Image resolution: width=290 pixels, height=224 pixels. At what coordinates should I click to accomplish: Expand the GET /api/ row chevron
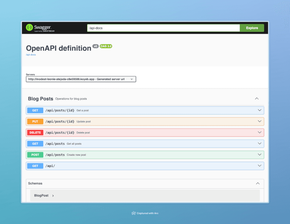[260, 166]
